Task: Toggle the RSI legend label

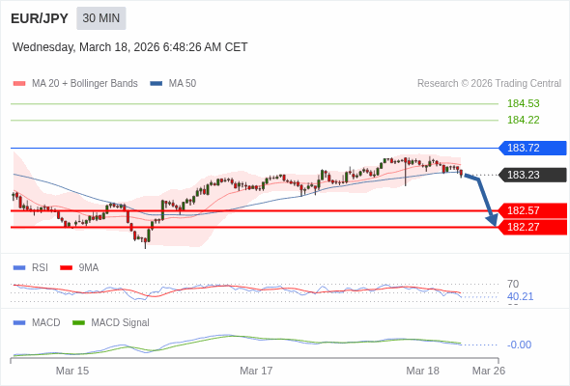Action: tap(40, 268)
